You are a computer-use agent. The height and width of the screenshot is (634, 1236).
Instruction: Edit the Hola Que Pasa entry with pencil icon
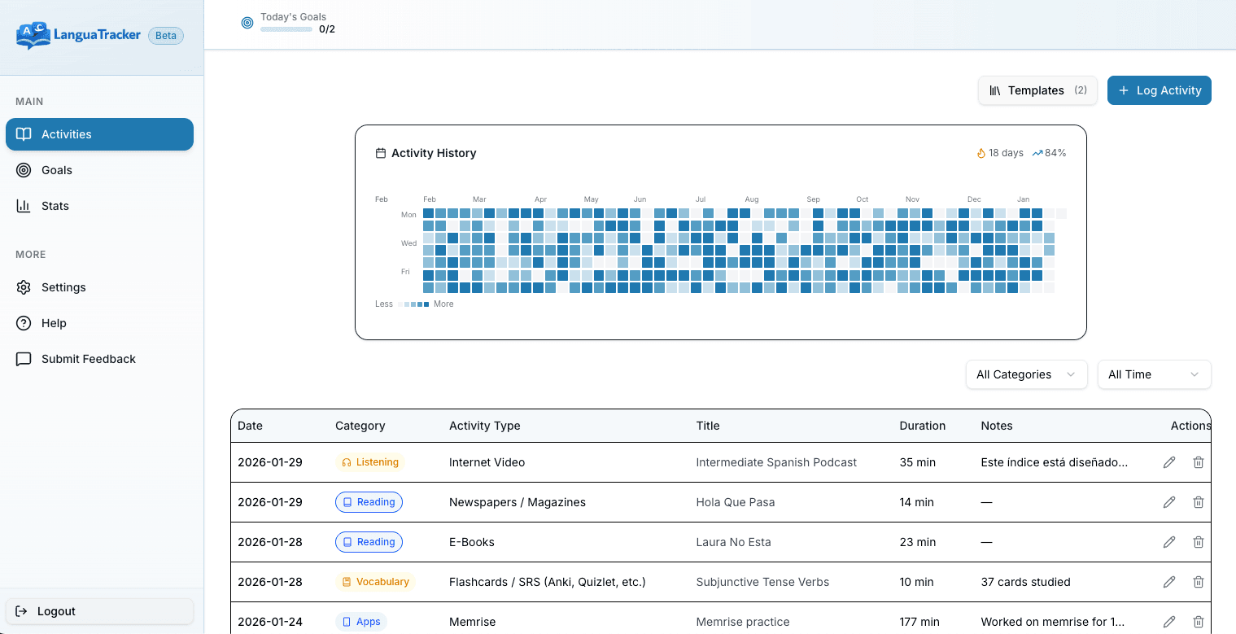1169,501
